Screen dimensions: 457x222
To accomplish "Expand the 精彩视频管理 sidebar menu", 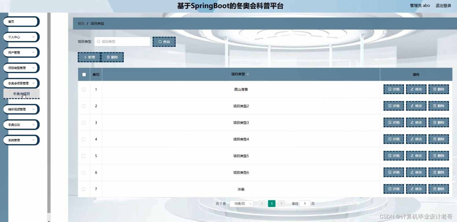I will [x=21, y=109].
